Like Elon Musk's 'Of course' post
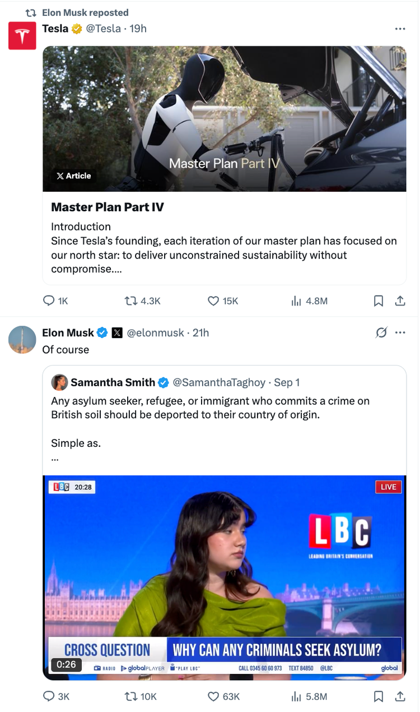The width and height of the screenshot is (420, 712). point(213,696)
